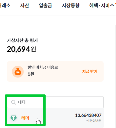Open the 거래소 menu
The width and height of the screenshot is (116, 128).
click(5, 5)
